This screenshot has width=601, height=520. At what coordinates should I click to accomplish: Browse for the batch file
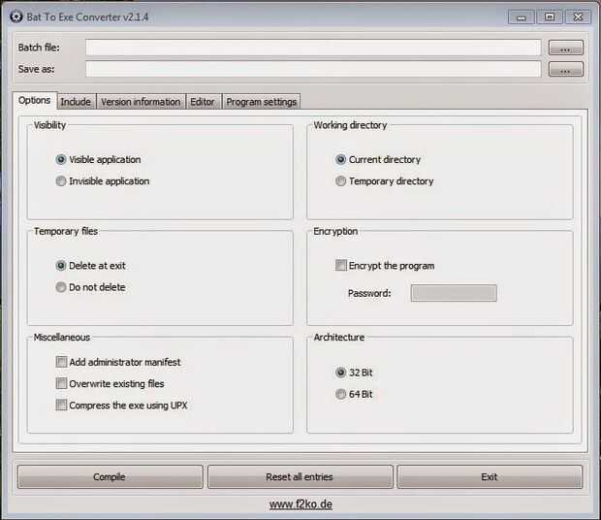click(565, 48)
